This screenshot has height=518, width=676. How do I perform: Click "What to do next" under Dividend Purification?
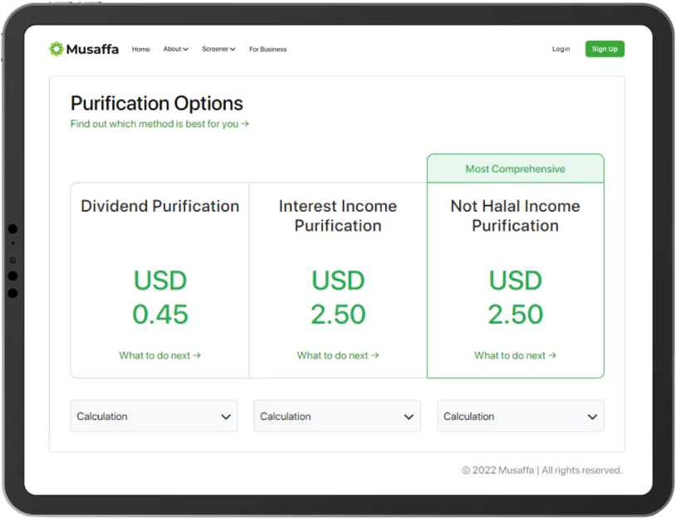coord(159,355)
